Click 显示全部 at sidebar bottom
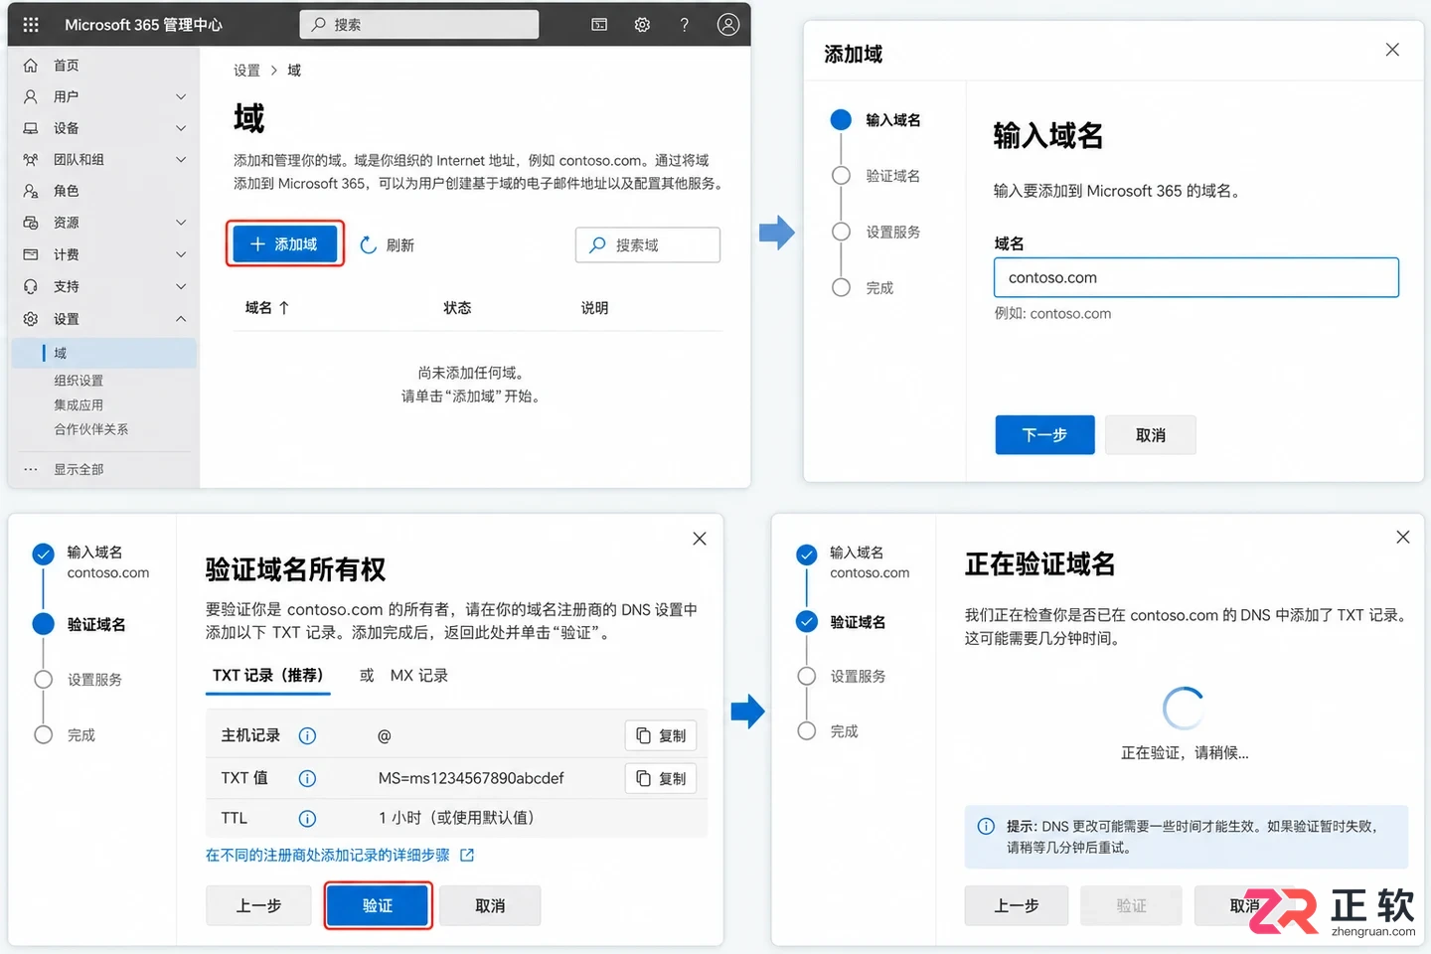Viewport: 1431px width, 954px height. [x=79, y=469]
